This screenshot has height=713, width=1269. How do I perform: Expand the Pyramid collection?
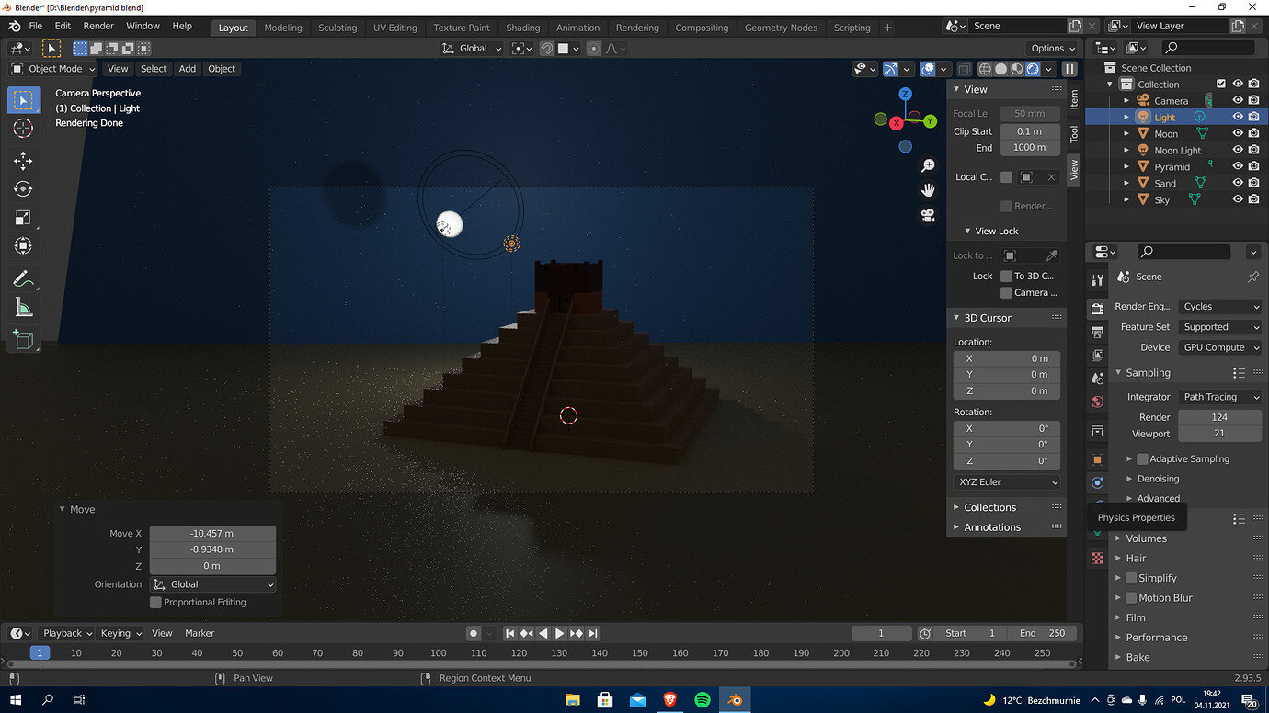tap(1126, 166)
